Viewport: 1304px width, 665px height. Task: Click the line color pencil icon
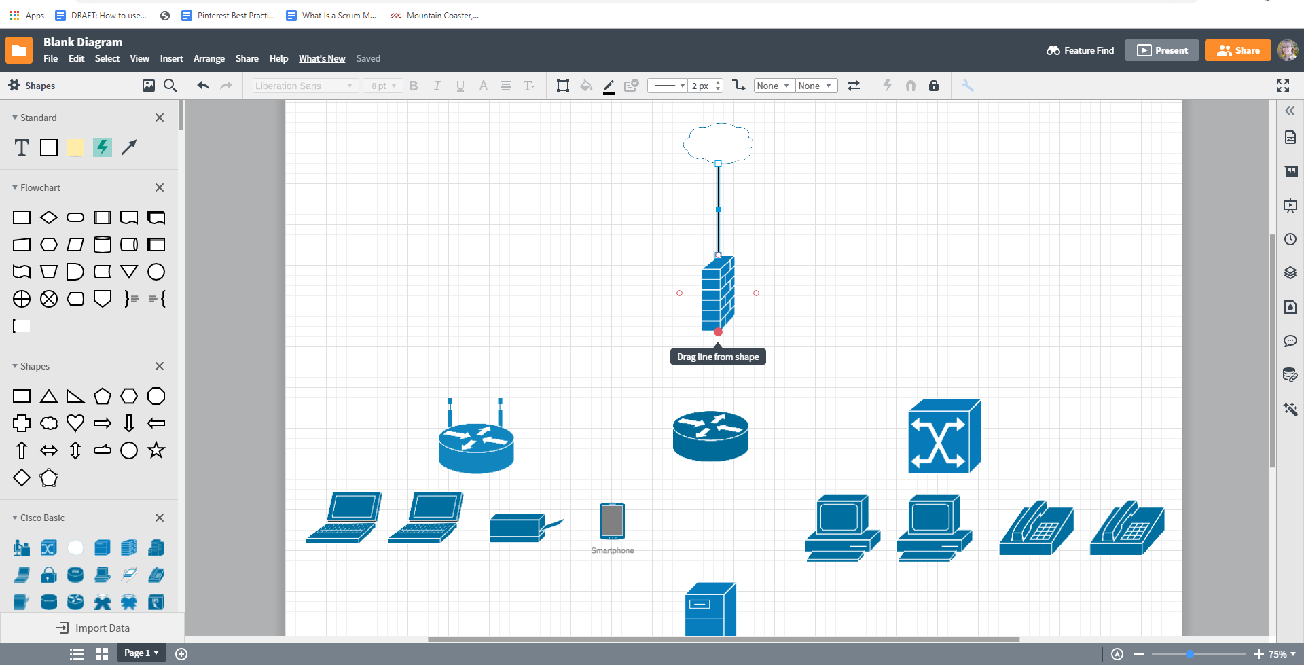609,86
